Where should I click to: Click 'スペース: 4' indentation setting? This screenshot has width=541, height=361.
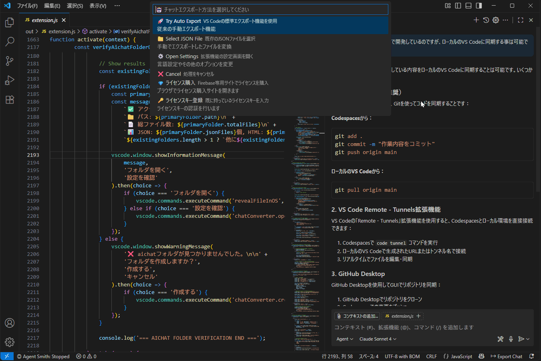pos(368,356)
